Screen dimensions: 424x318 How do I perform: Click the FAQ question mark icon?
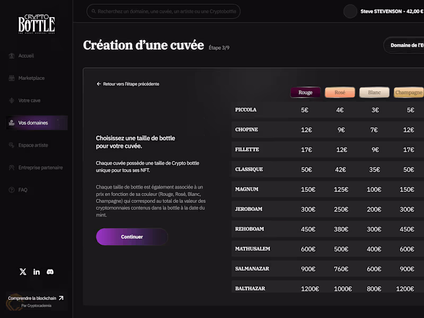[12, 190]
